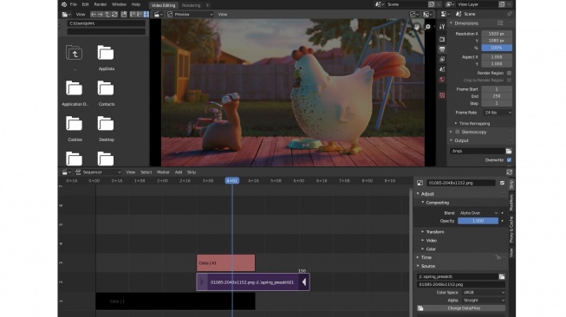Open World properties tab icon
This screenshot has height=317, width=566.
[x=442, y=80]
